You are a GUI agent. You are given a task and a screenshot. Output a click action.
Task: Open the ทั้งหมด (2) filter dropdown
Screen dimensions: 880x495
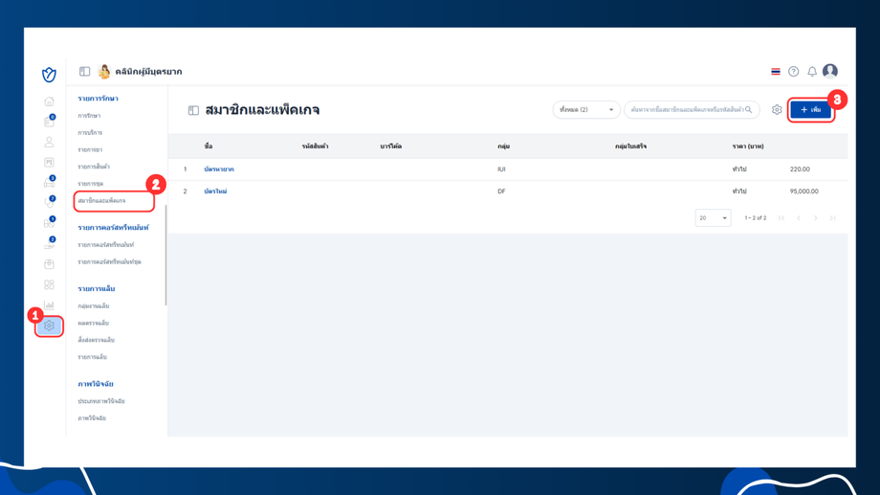(x=586, y=109)
